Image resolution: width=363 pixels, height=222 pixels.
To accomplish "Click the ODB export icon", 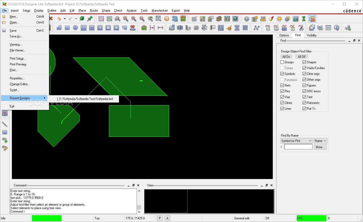I will click(x=172, y=28).
